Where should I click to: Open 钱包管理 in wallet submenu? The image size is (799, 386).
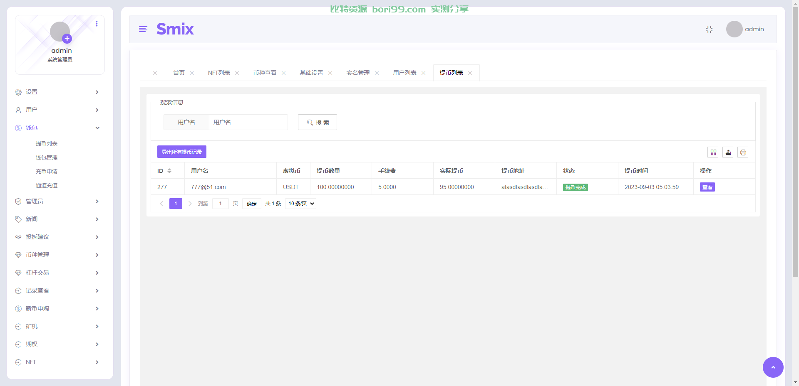47,157
